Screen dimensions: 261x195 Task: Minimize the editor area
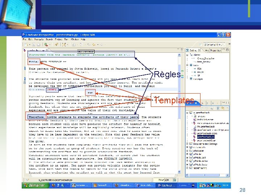coord(178,49)
